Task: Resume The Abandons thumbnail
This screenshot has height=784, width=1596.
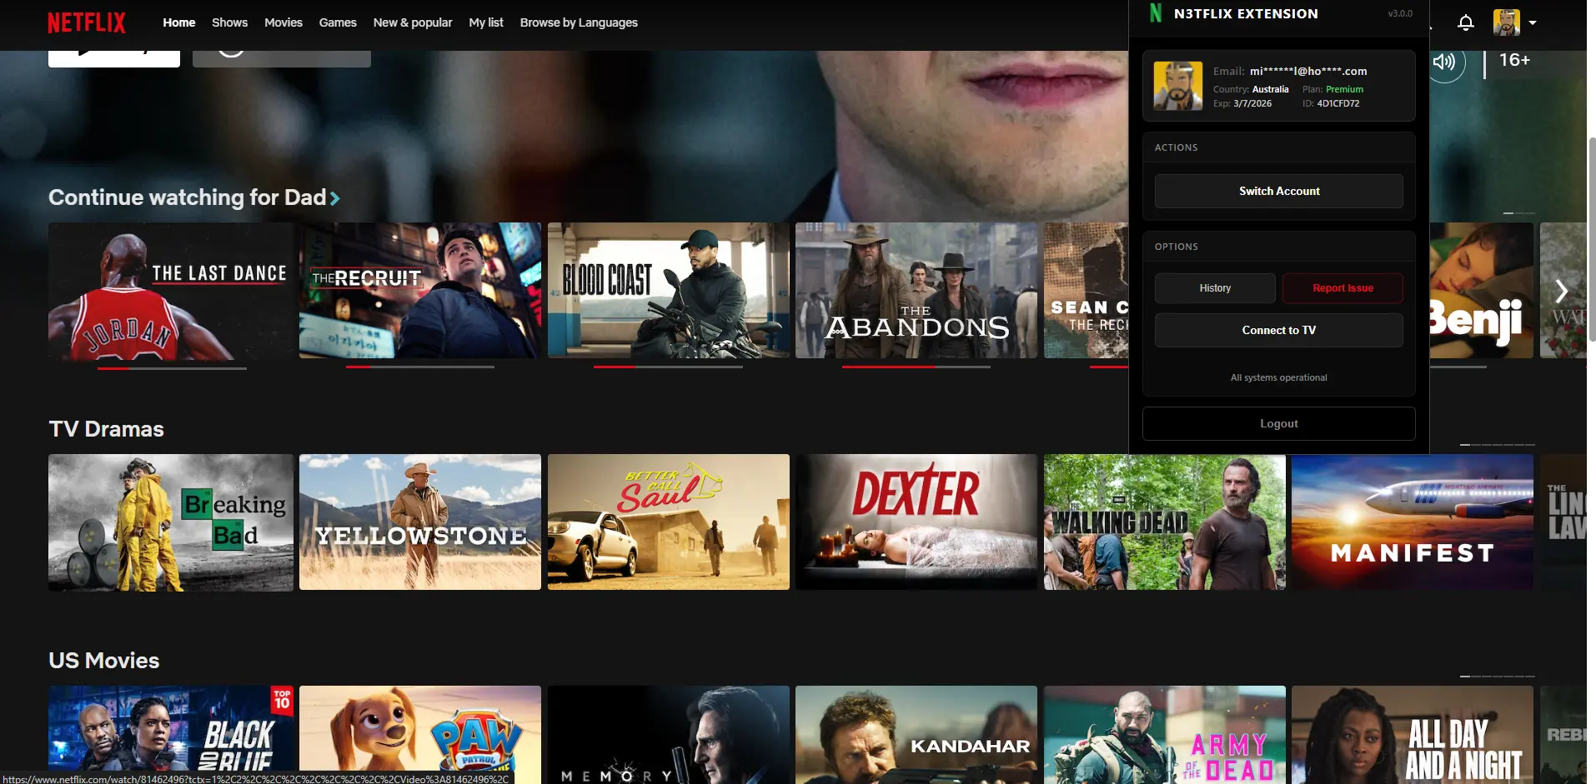Action: 916,291
